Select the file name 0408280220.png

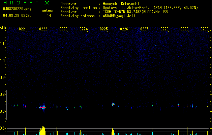tap(17, 9)
